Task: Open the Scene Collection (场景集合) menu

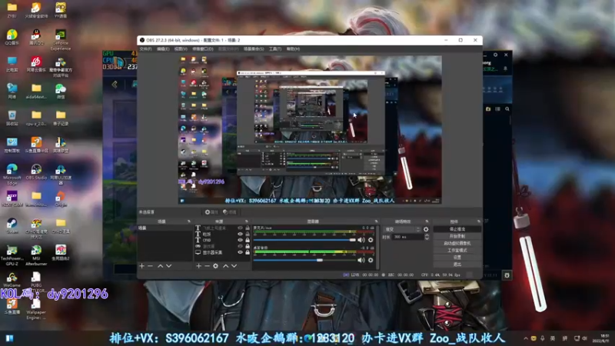Action: pyautogui.click(x=254, y=49)
